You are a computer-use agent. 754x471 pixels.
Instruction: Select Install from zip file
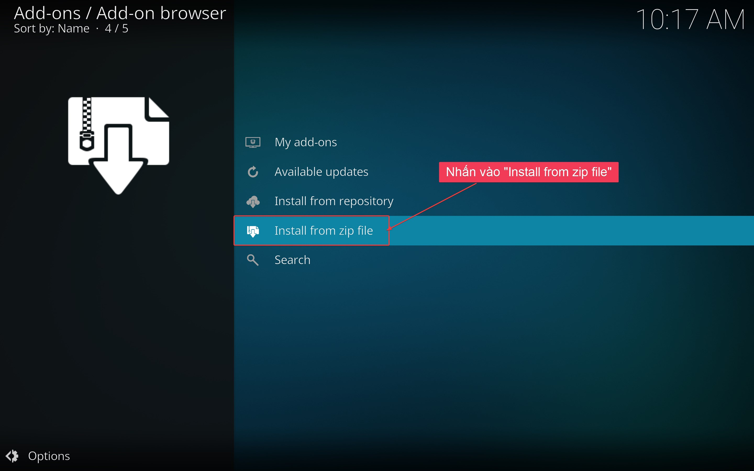point(494,231)
